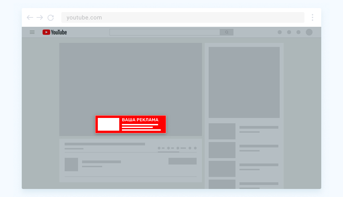The width and height of the screenshot is (343, 197).
Task: Click the first header circle icon
Action: (280, 32)
